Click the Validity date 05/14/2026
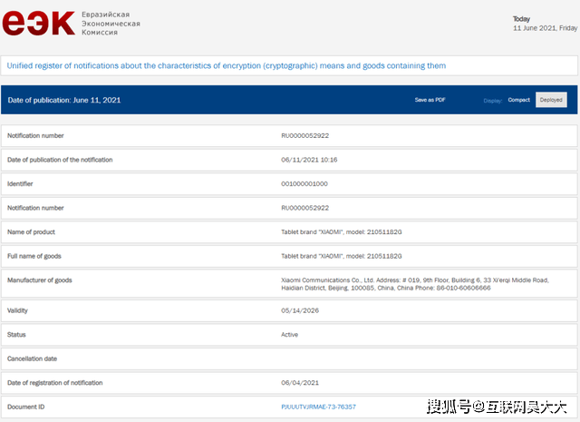Image resolution: width=580 pixels, height=422 pixels. (x=300, y=310)
